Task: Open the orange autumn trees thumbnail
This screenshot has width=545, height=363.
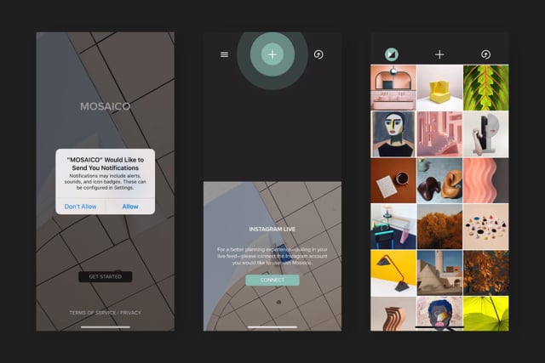Action: [x=439, y=226]
